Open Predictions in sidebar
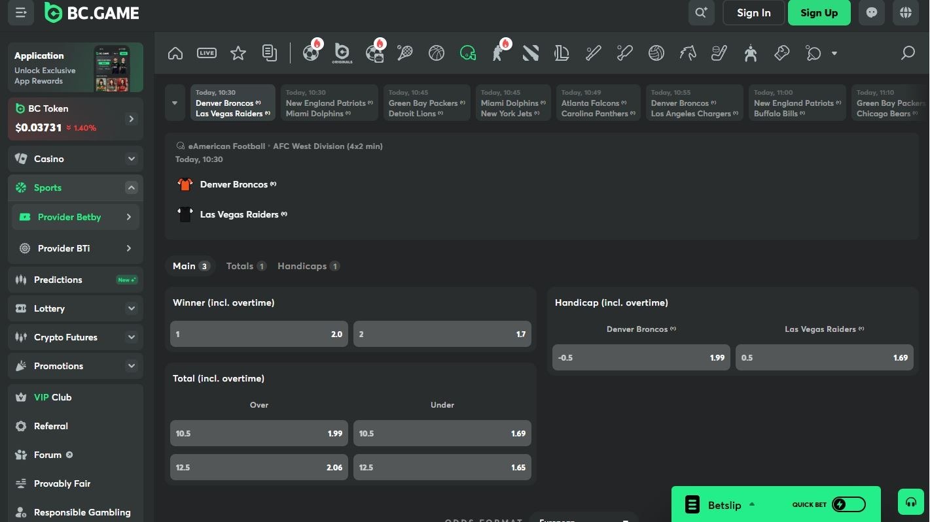Screen dimensions: 930x522 pos(75,280)
